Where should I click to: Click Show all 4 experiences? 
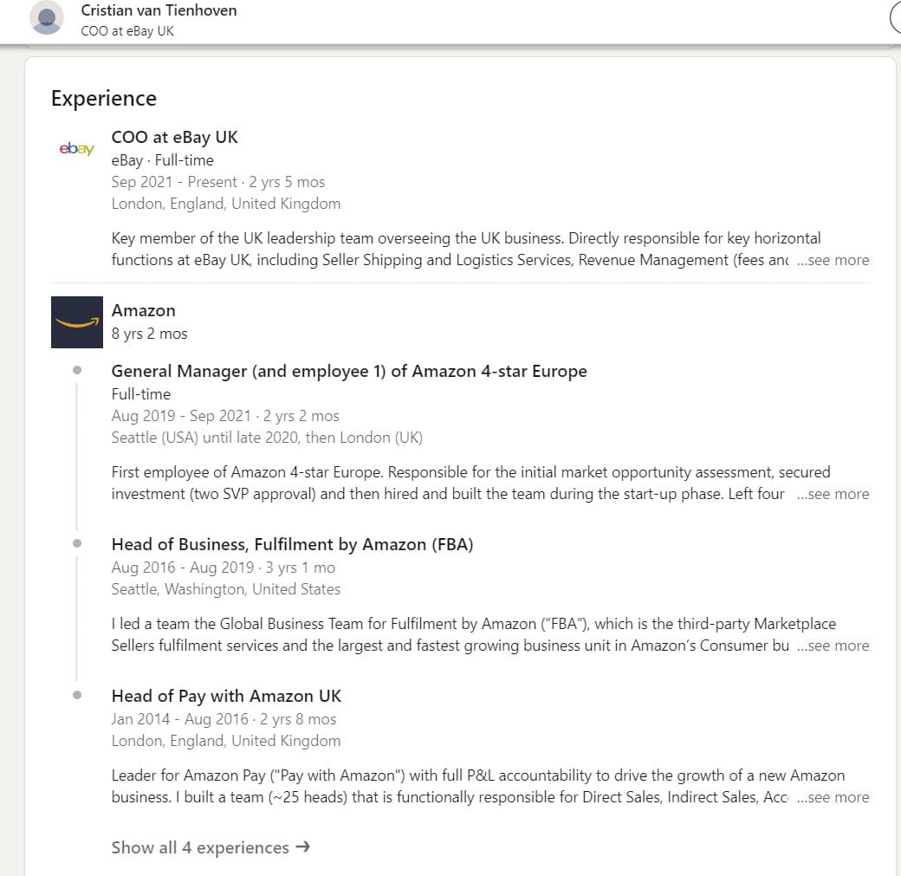point(200,847)
